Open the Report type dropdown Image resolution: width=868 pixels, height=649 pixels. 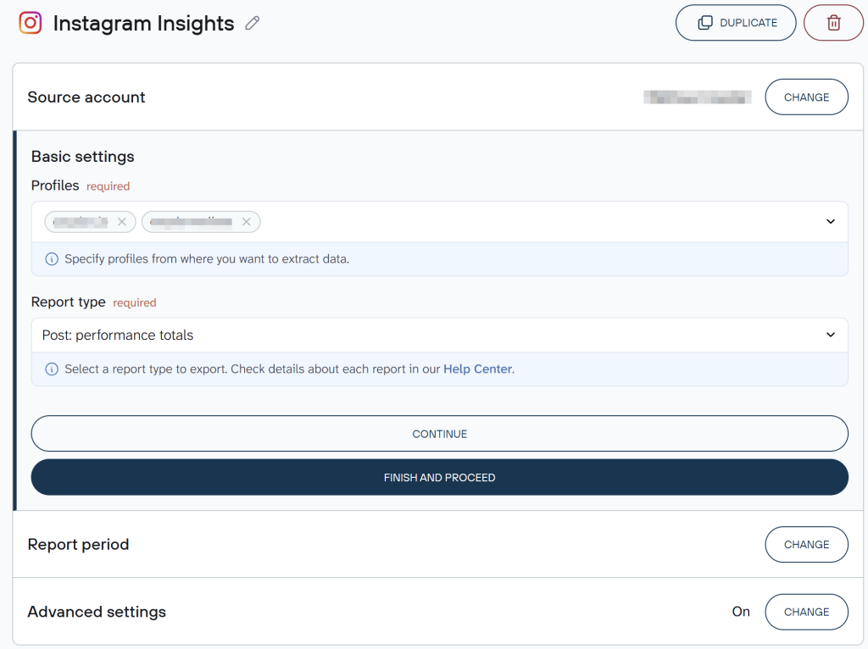[440, 335]
